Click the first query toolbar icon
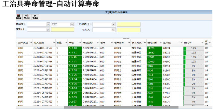215x109 pixels. [x=19, y=17]
